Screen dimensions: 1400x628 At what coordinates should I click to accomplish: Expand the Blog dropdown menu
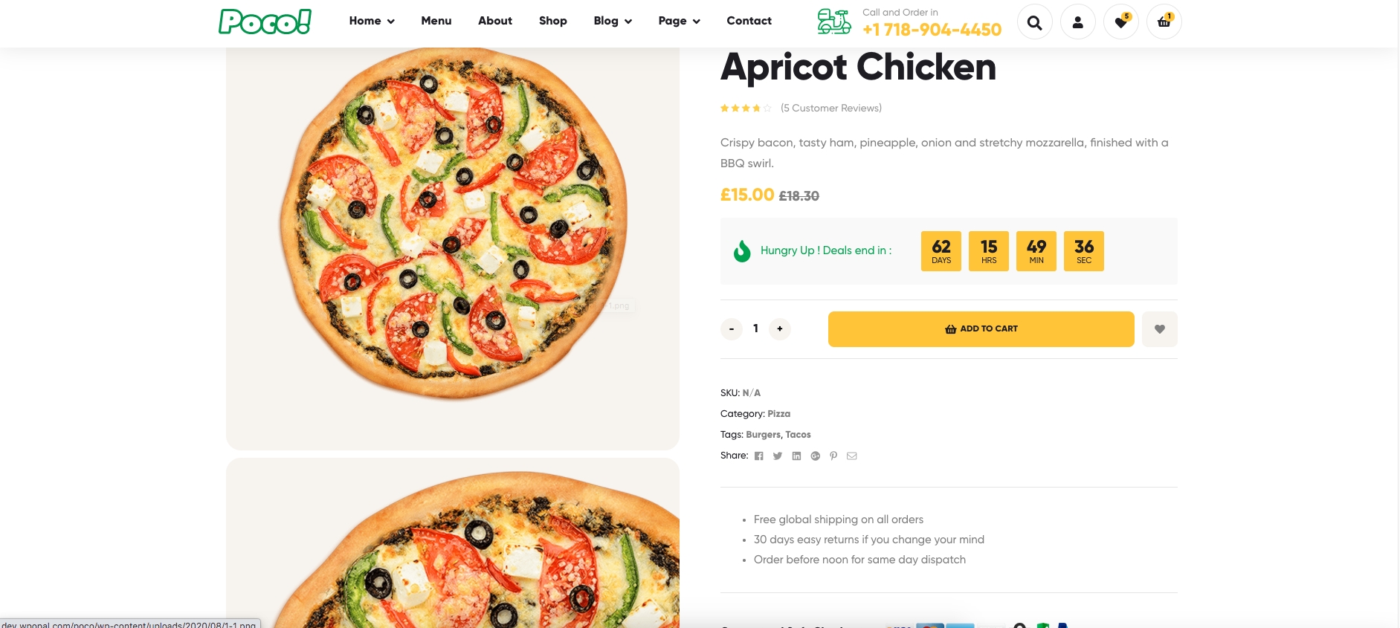pyautogui.click(x=613, y=21)
